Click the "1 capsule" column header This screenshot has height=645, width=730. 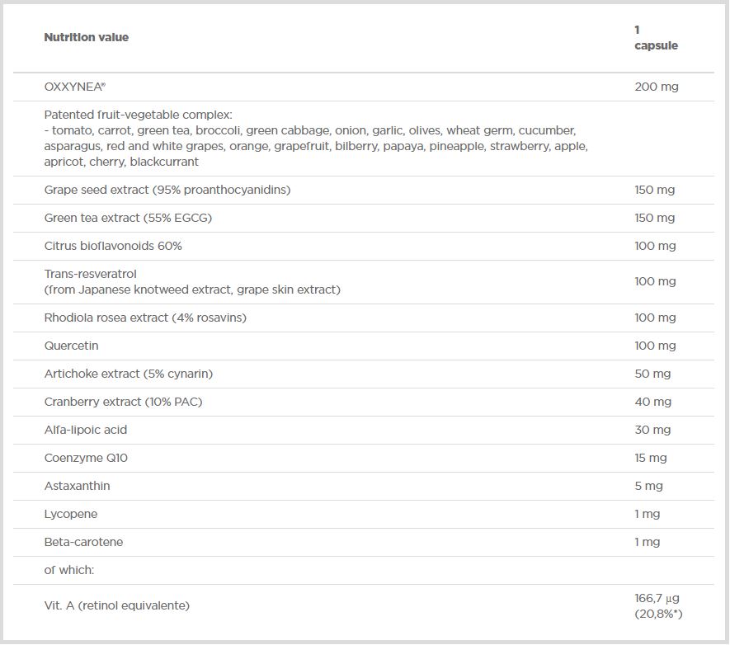656,38
